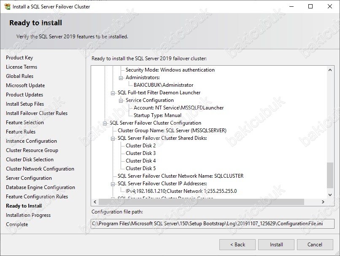Collapse the Service Configuration node

121,101
